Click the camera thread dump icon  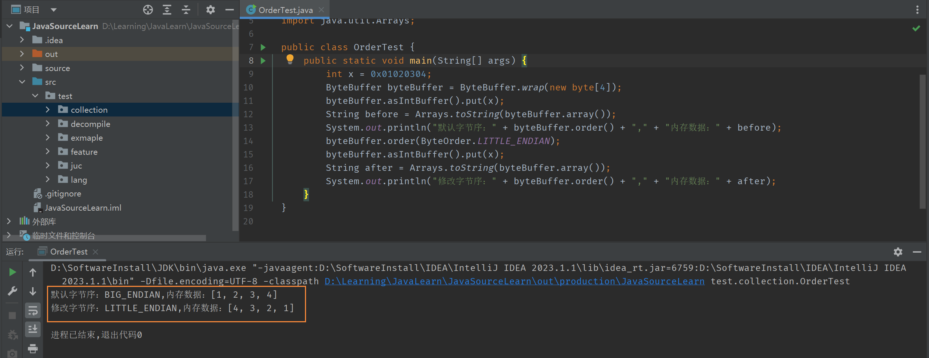pyautogui.click(x=12, y=354)
